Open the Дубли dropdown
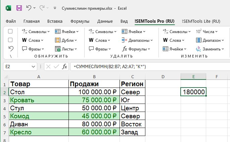The height and width of the screenshot is (142, 230). coord(66,40)
